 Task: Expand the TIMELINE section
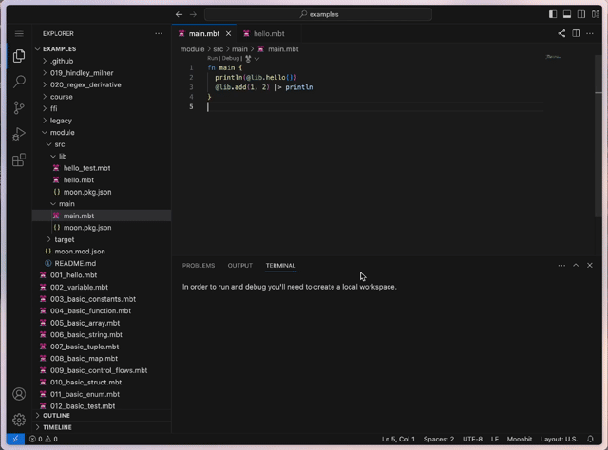102,427
